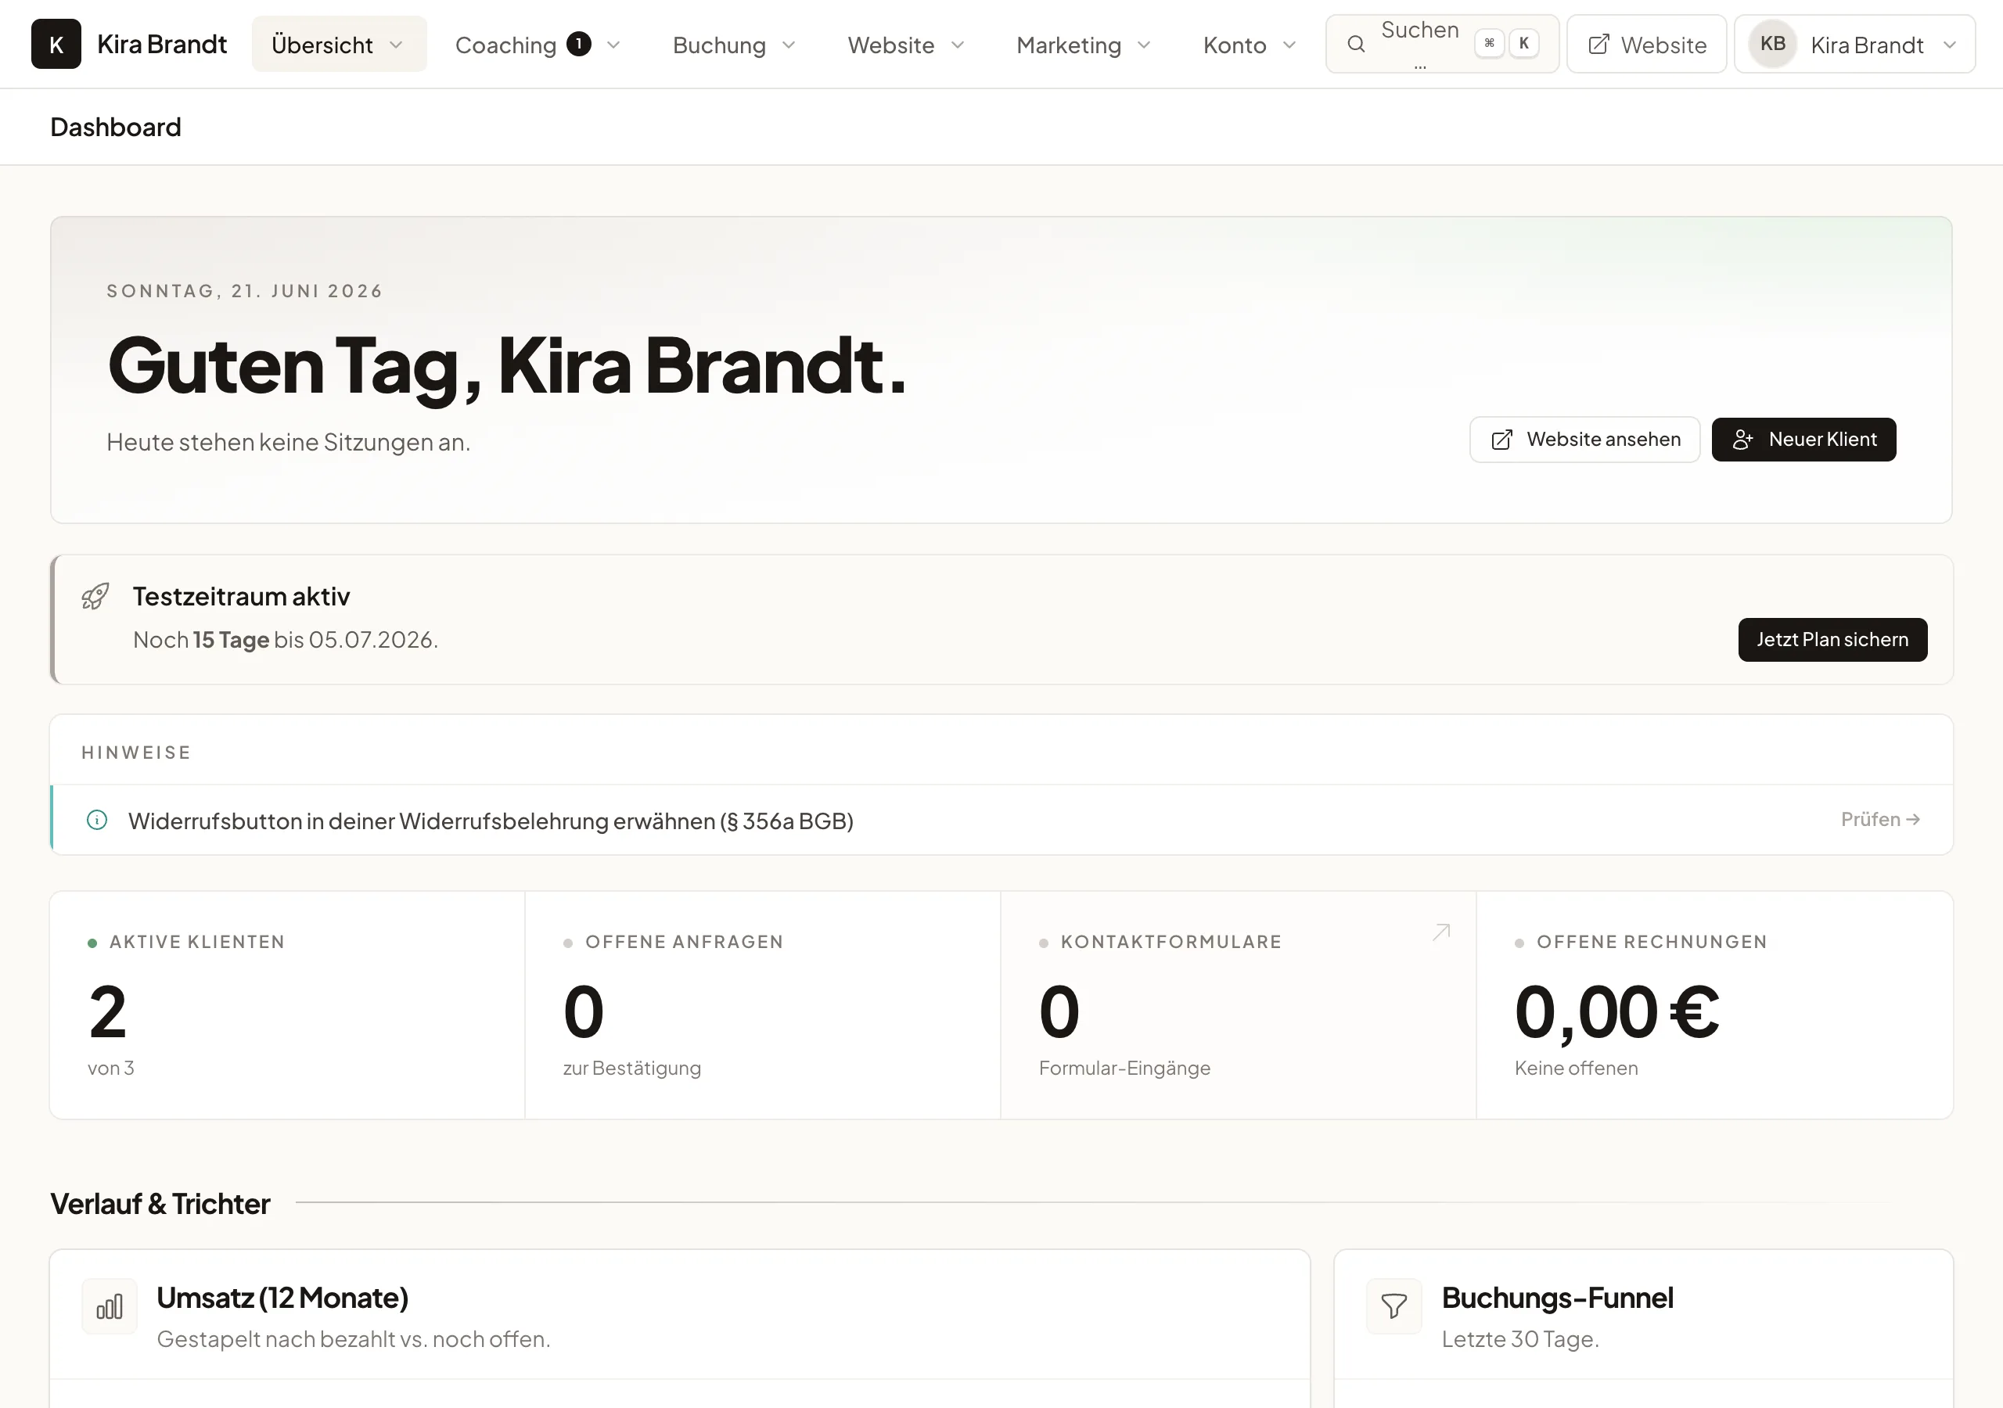Click the external link icon in top Website button

point(1598,45)
